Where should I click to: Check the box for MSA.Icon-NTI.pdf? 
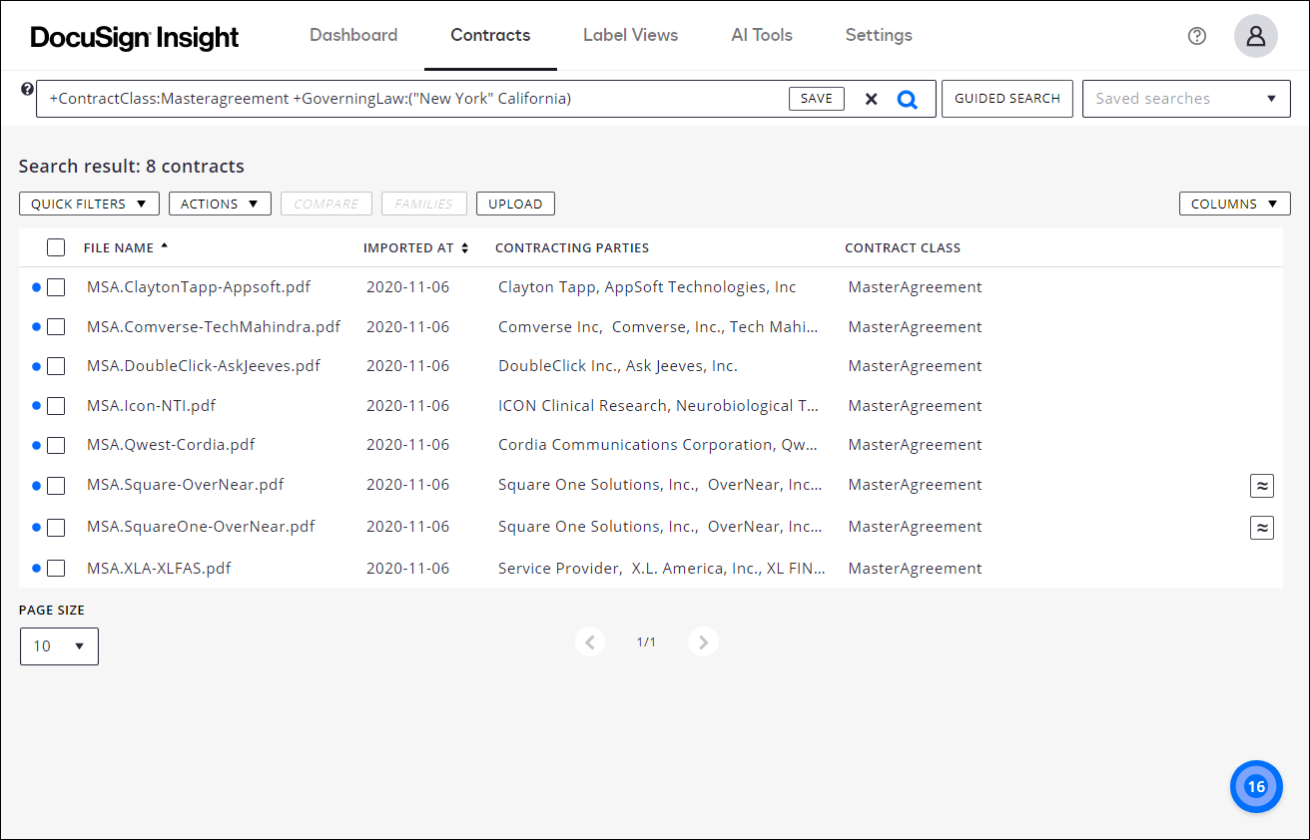pyautogui.click(x=55, y=406)
